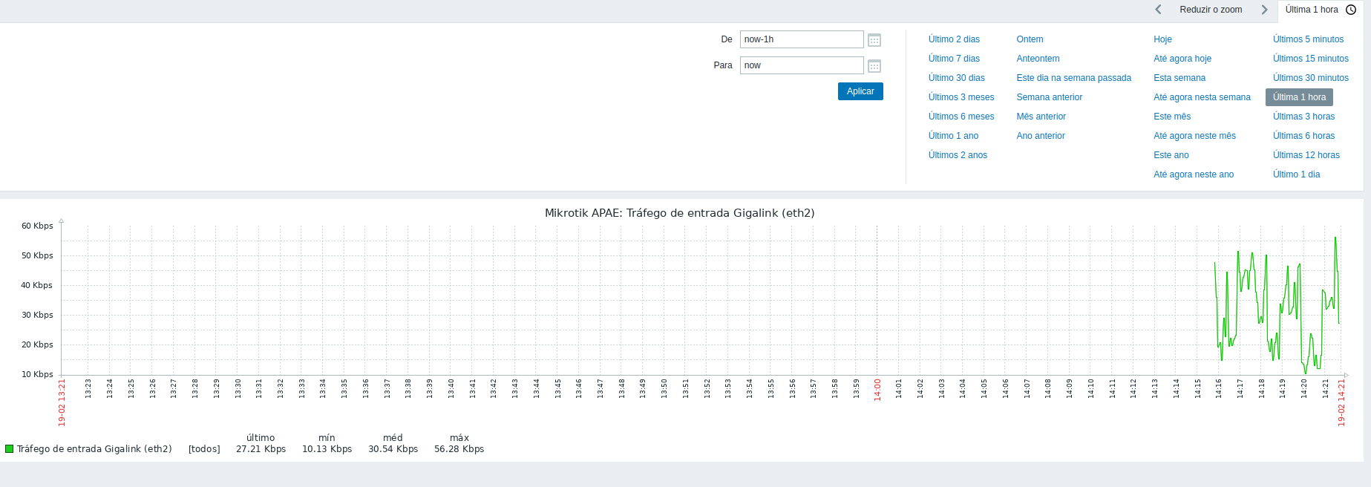The image size is (1371, 487).
Task: Go to next time period arrow
Action: point(1264,10)
